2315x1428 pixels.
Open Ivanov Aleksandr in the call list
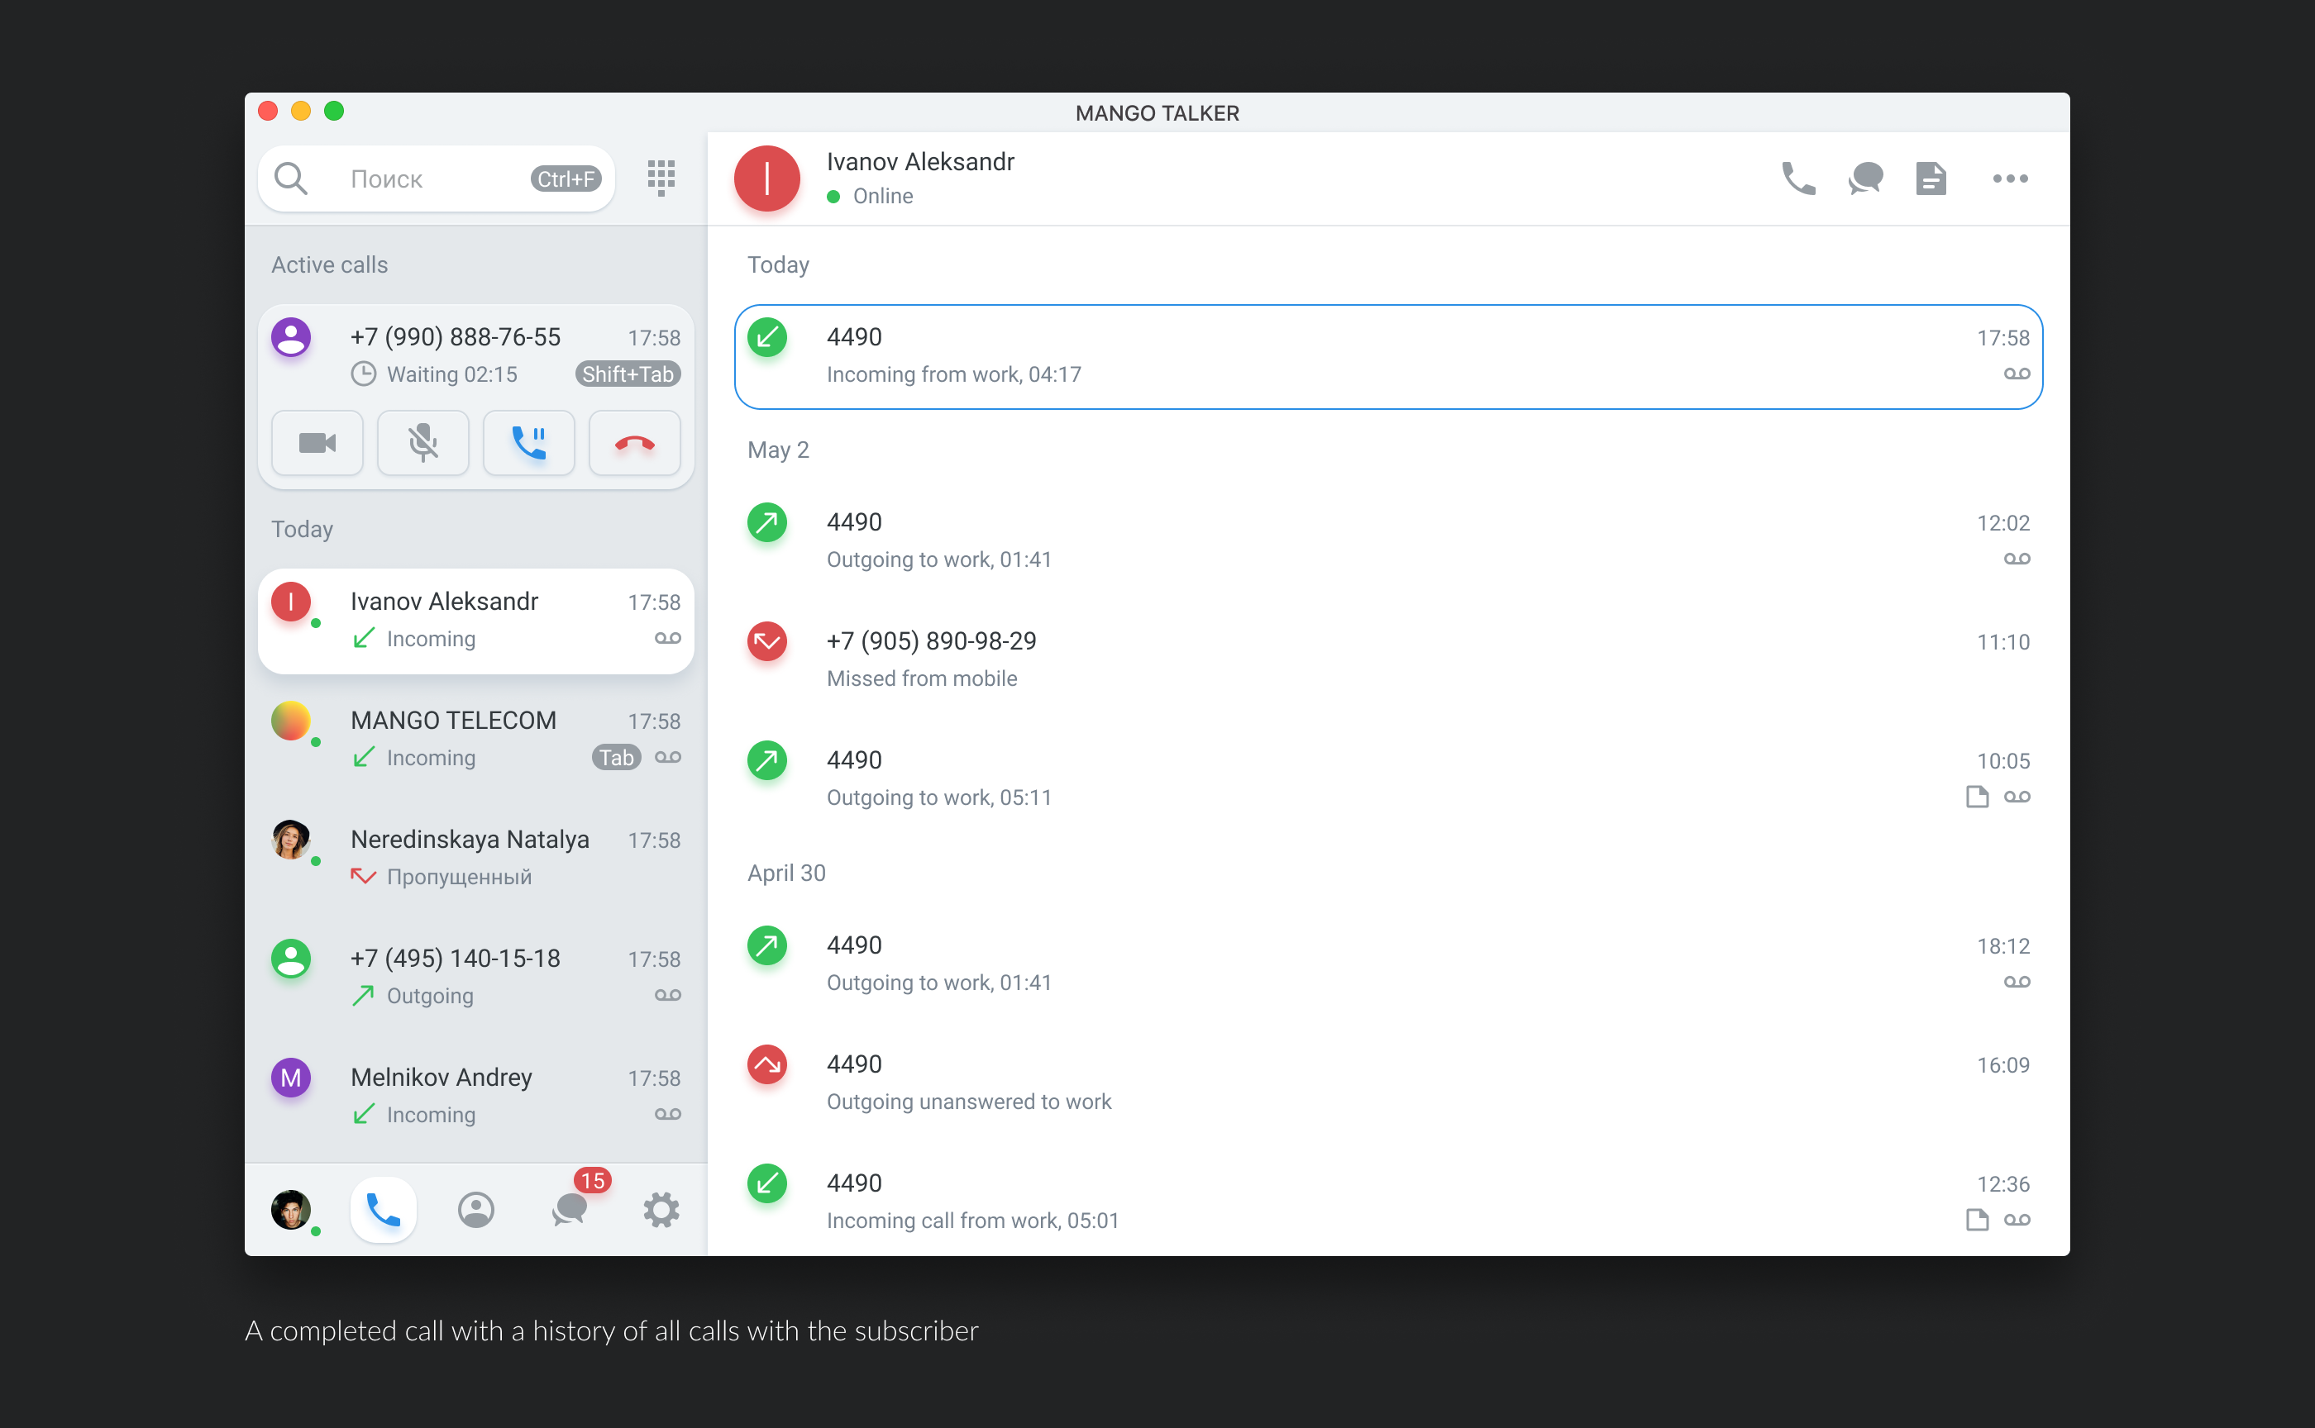tap(476, 621)
